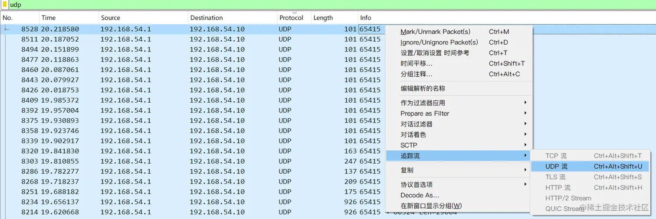656x219 pixels.
Task: Click length value 175 in packet 8251
Action: (x=350, y=192)
